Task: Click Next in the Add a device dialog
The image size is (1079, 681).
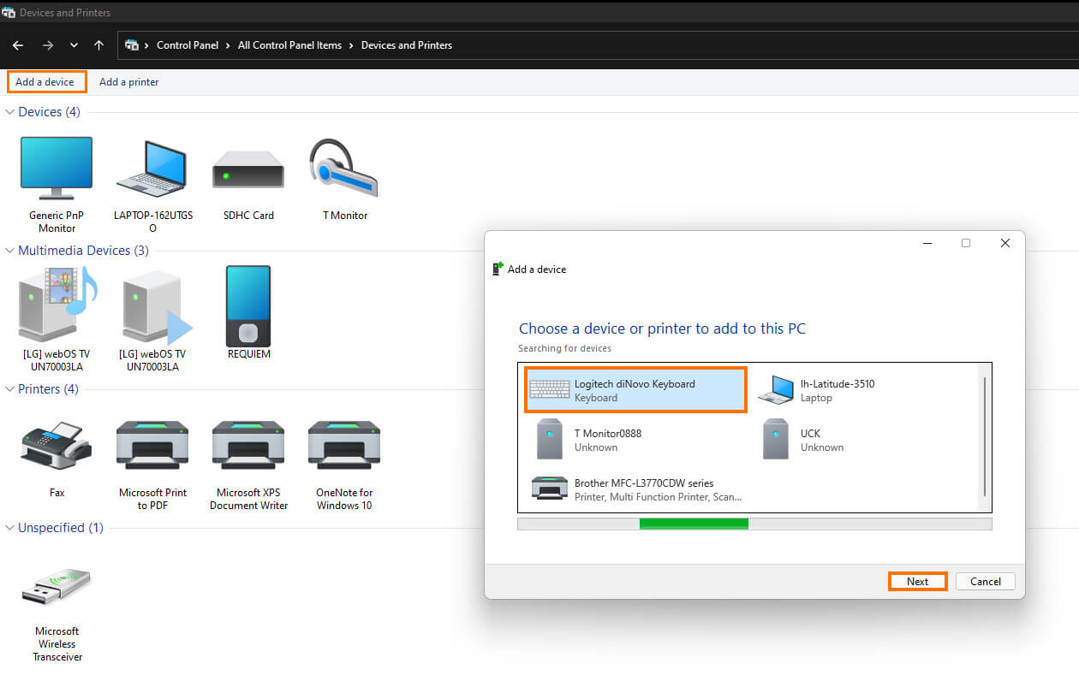Action: 917,582
